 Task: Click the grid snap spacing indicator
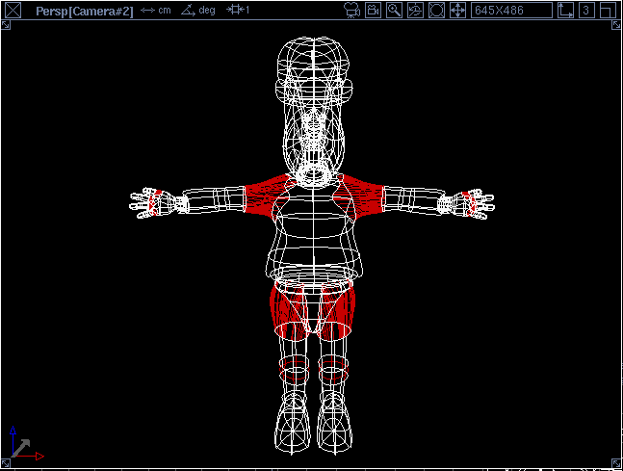tap(238, 10)
